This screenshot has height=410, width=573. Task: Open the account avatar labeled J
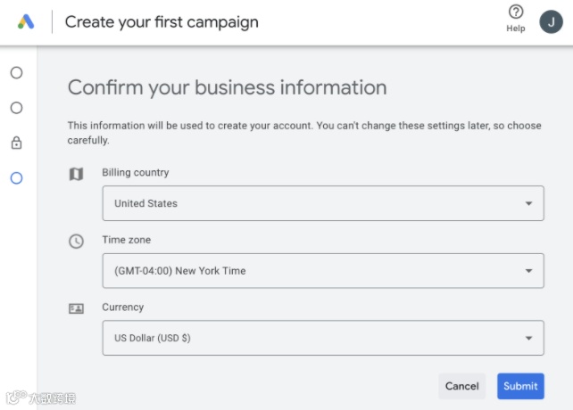[x=551, y=21]
